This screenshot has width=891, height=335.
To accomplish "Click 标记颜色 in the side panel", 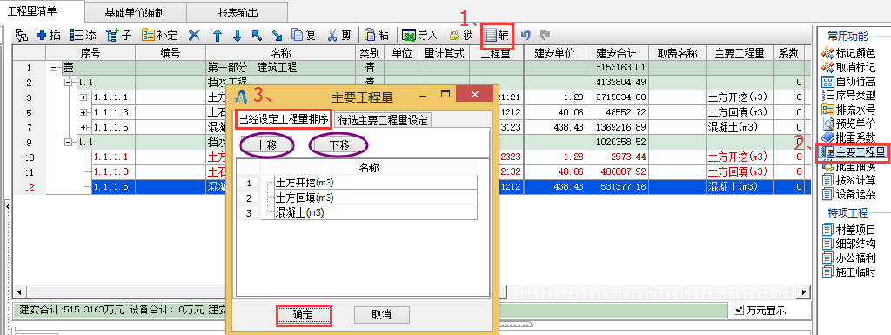I will point(849,53).
